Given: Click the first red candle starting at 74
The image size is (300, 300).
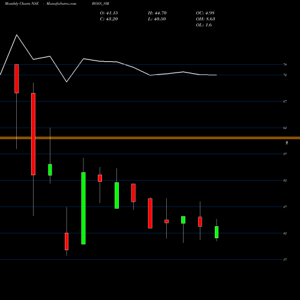Looking at the screenshot, I should pos(17,79).
